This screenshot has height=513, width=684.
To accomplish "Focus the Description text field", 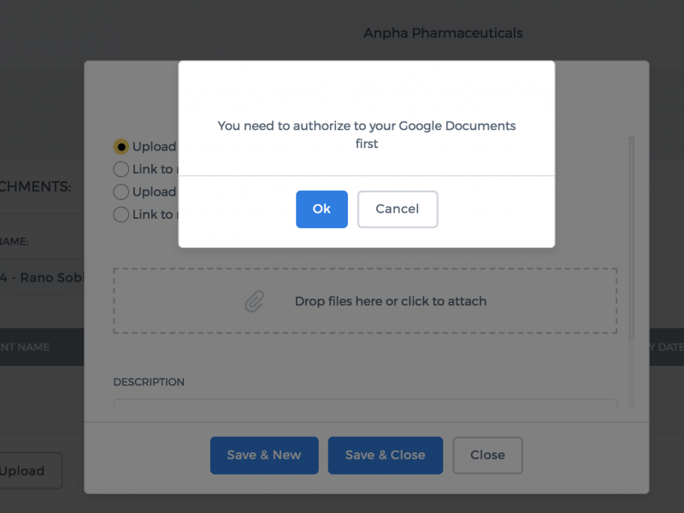I will coord(365,403).
